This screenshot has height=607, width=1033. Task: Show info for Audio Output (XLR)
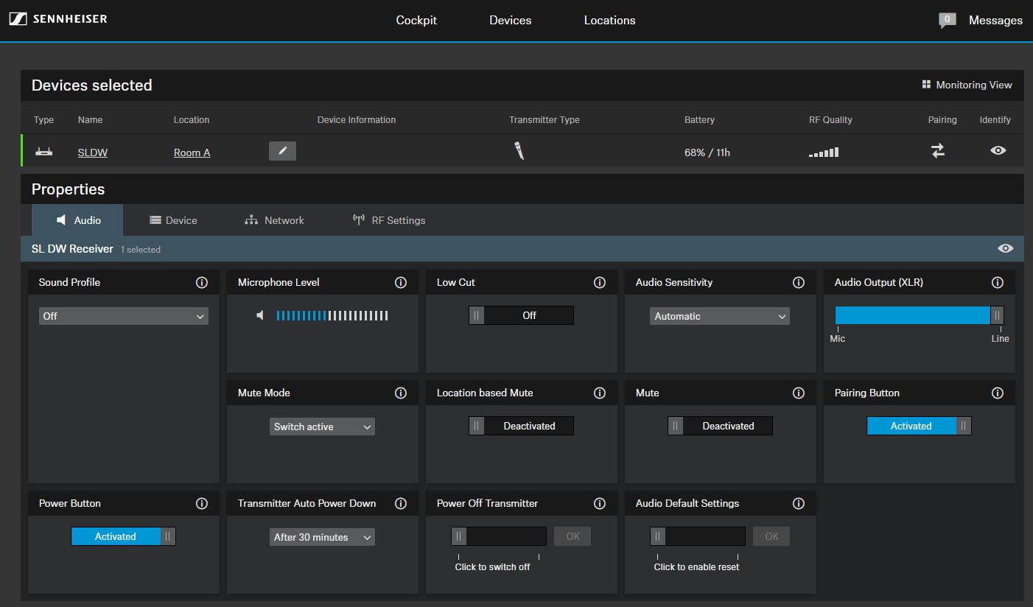coord(997,282)
